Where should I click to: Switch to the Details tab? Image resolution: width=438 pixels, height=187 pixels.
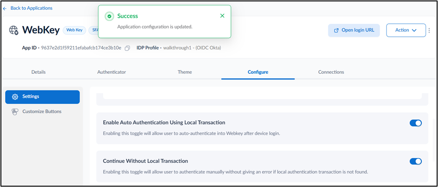[38, 72]
